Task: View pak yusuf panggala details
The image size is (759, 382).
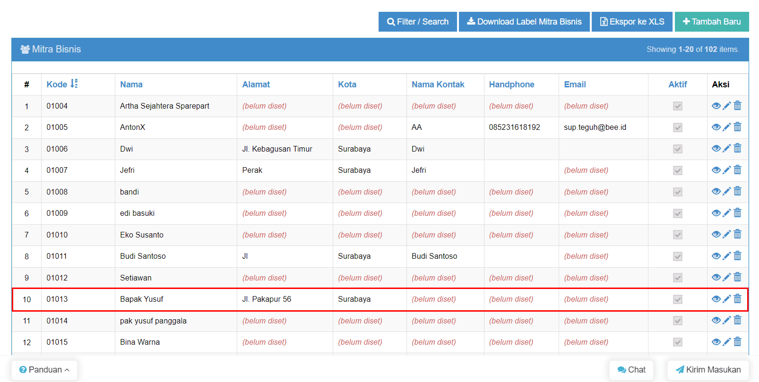Action: click(716, 321)
